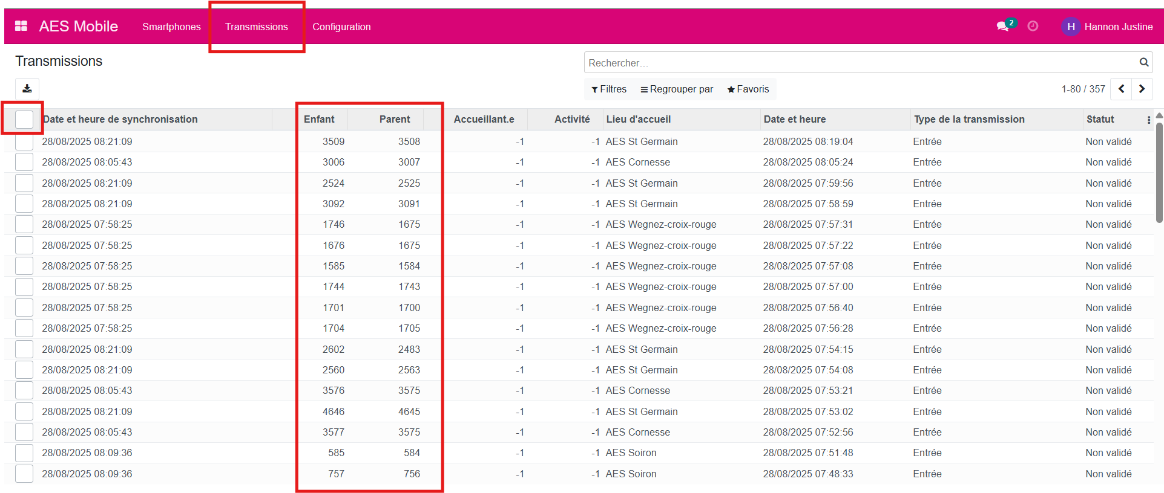Select the checkbox for child 1746 row
Image resolution: width=1164 pixels, height=493 pixels.
24,225
